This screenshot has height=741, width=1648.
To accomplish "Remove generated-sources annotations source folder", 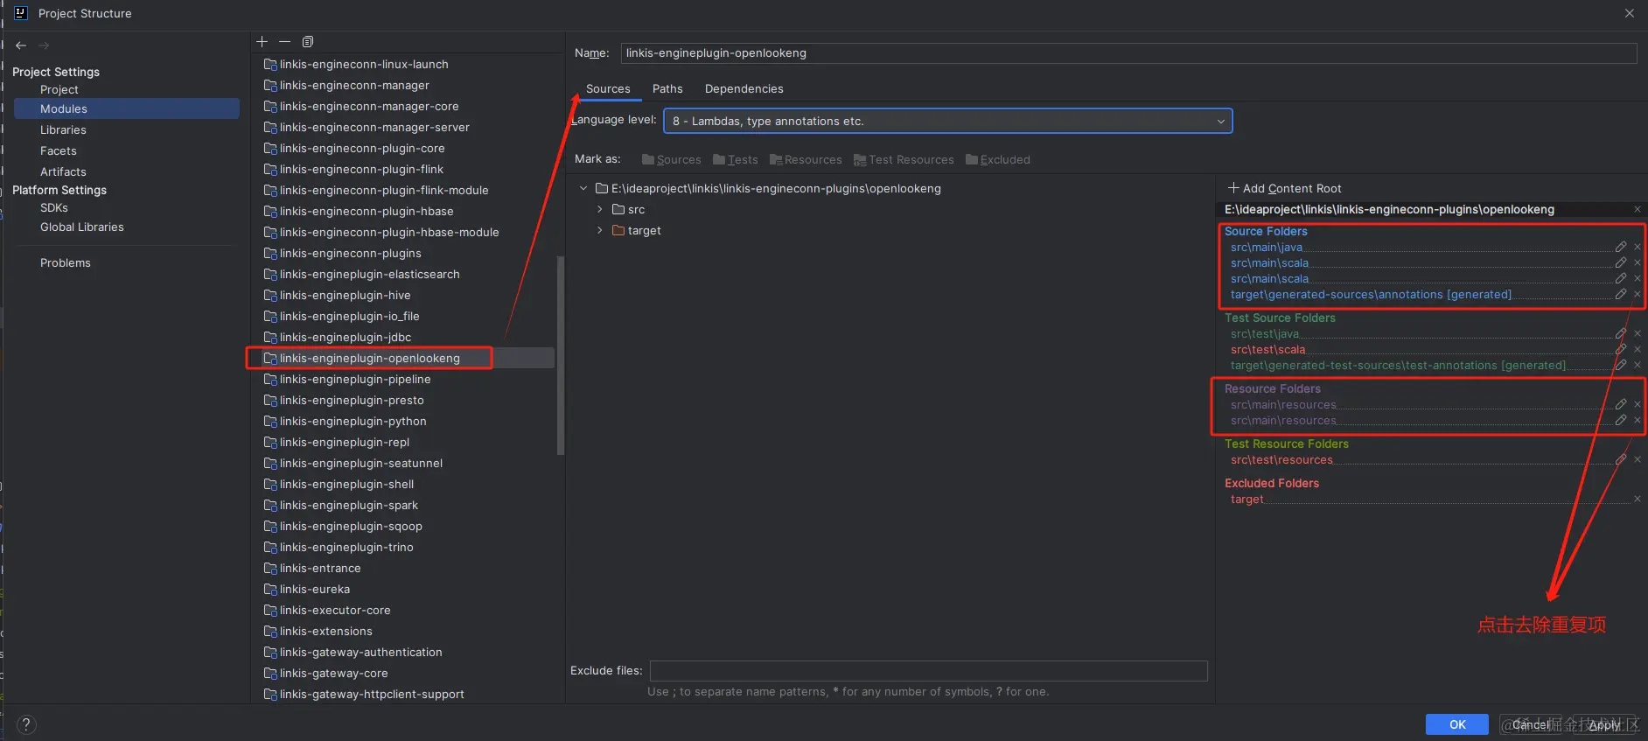I will click(1638, 294).
